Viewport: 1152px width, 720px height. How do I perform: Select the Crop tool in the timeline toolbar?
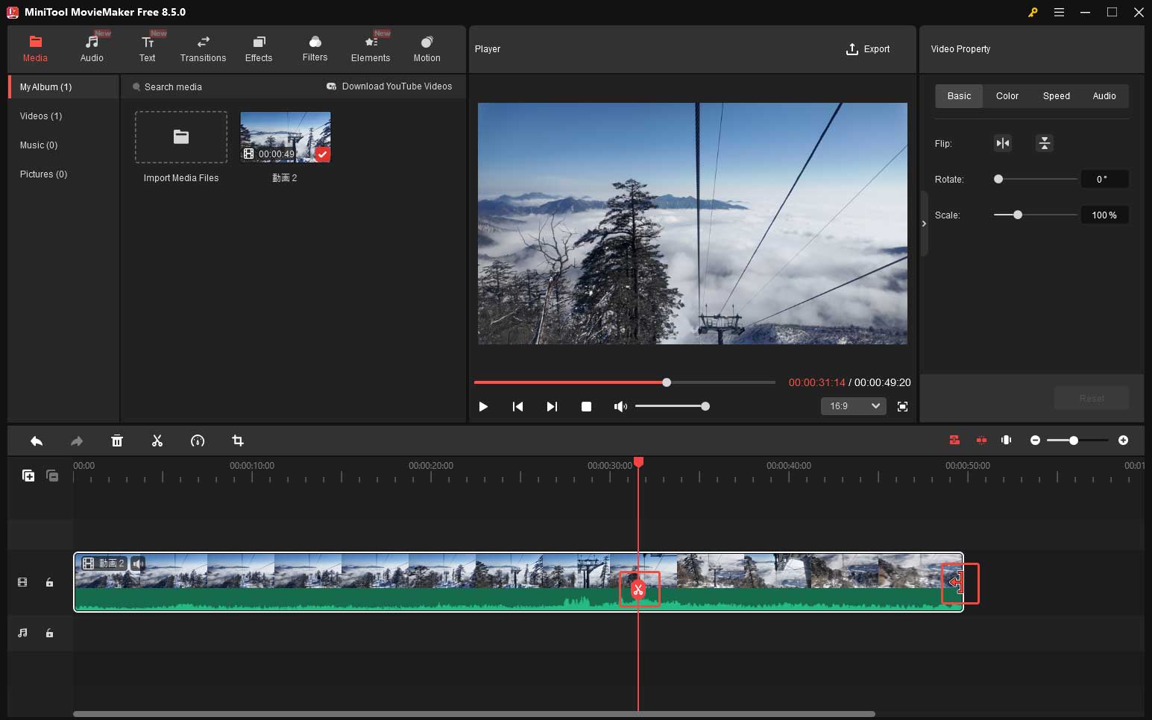[238, 440]
